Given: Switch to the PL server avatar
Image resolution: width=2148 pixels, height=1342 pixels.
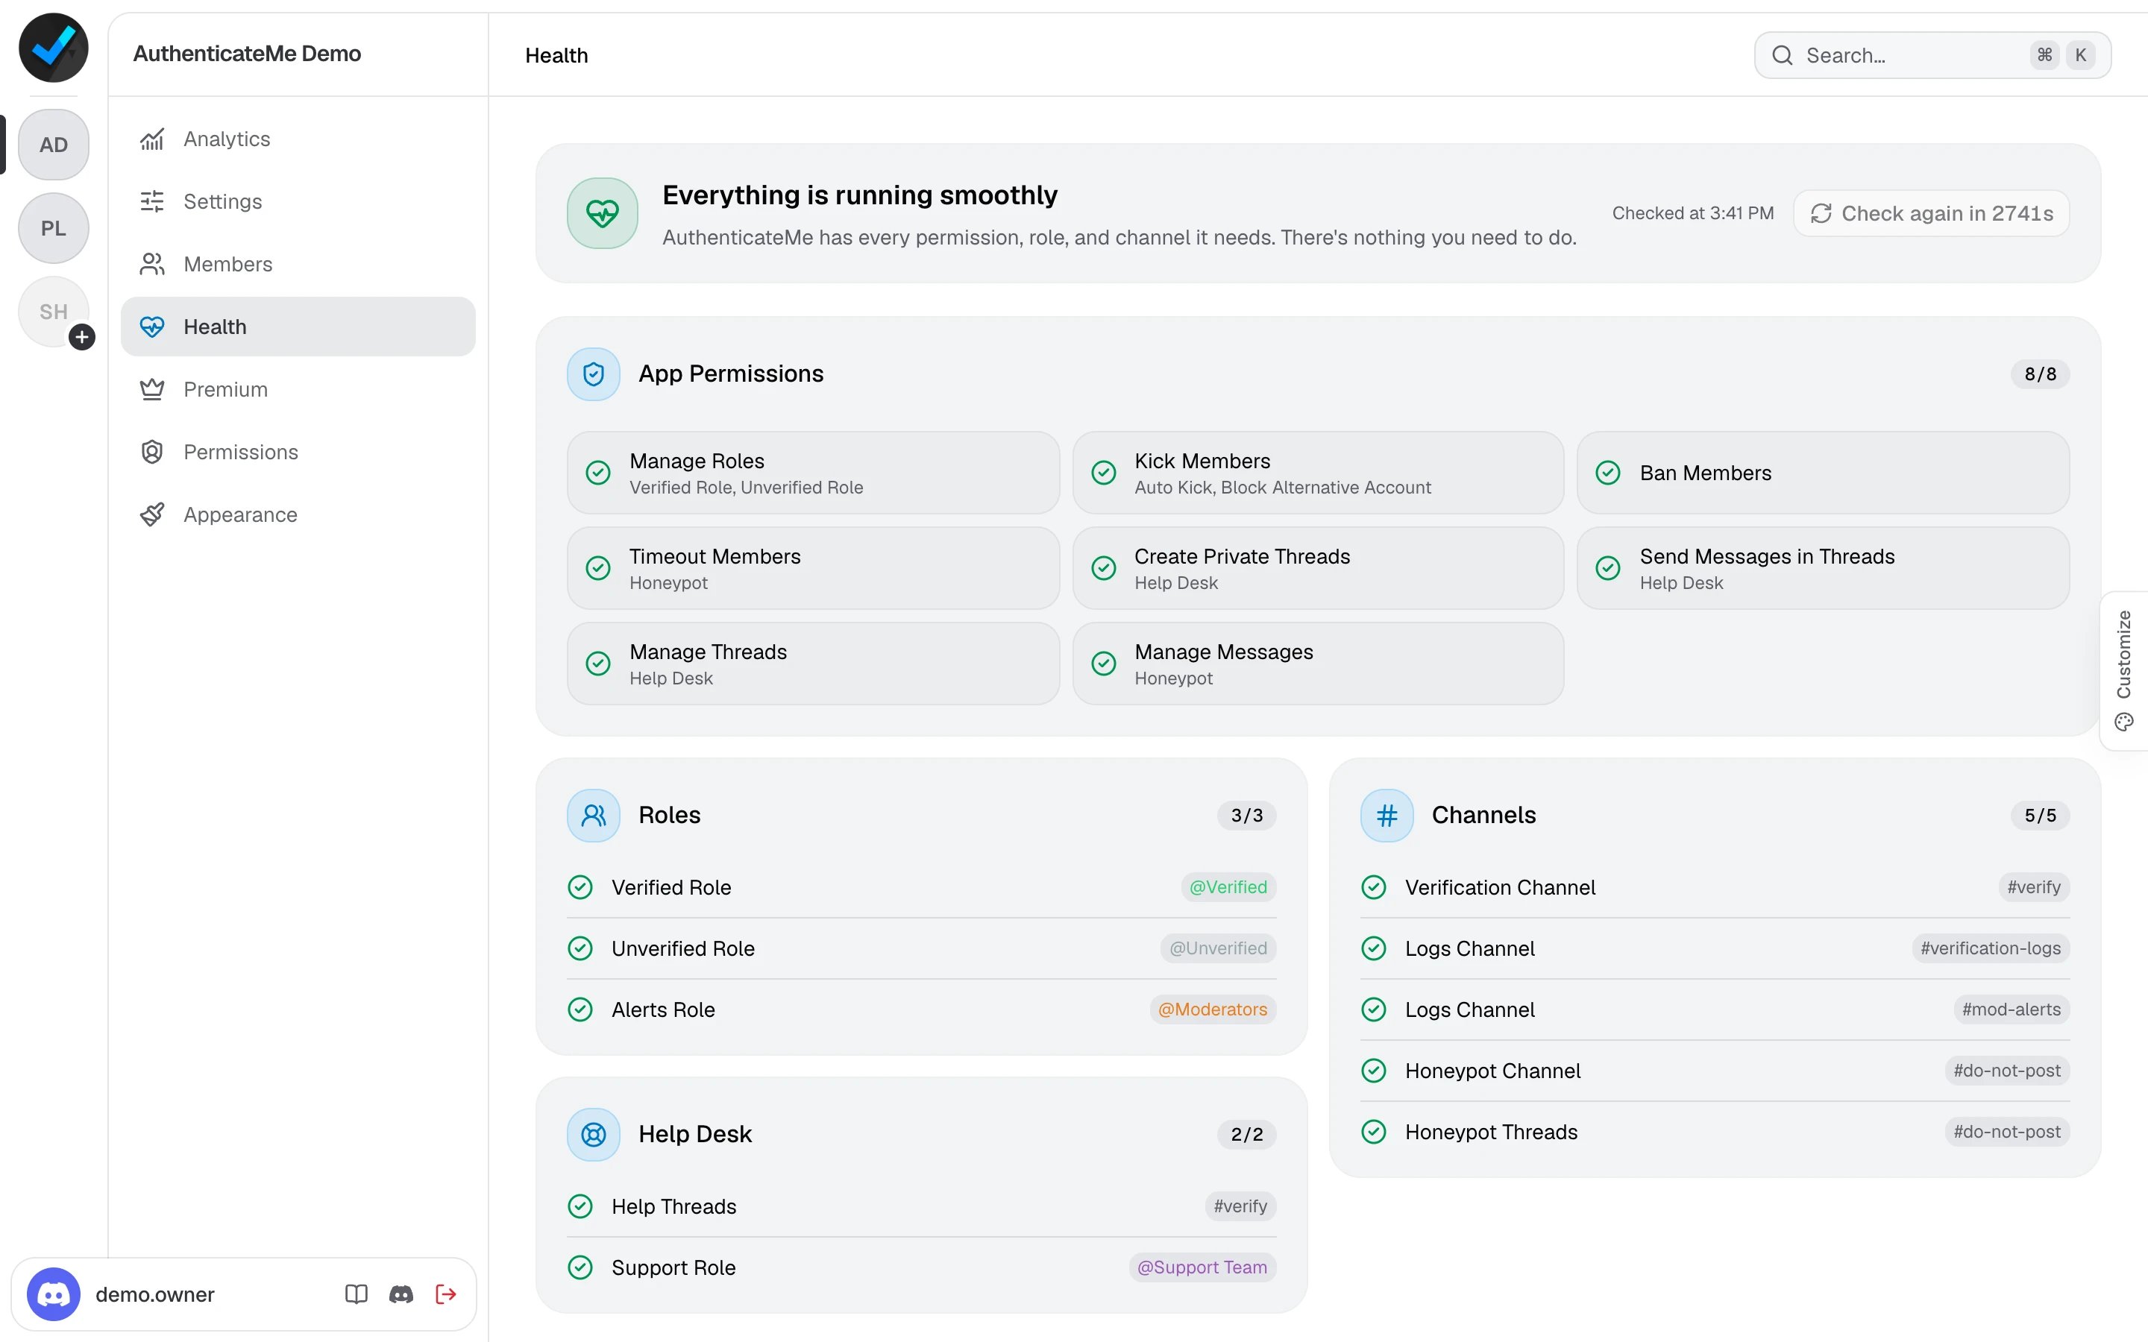Looking at the screenshot, I should pos(53,228).
